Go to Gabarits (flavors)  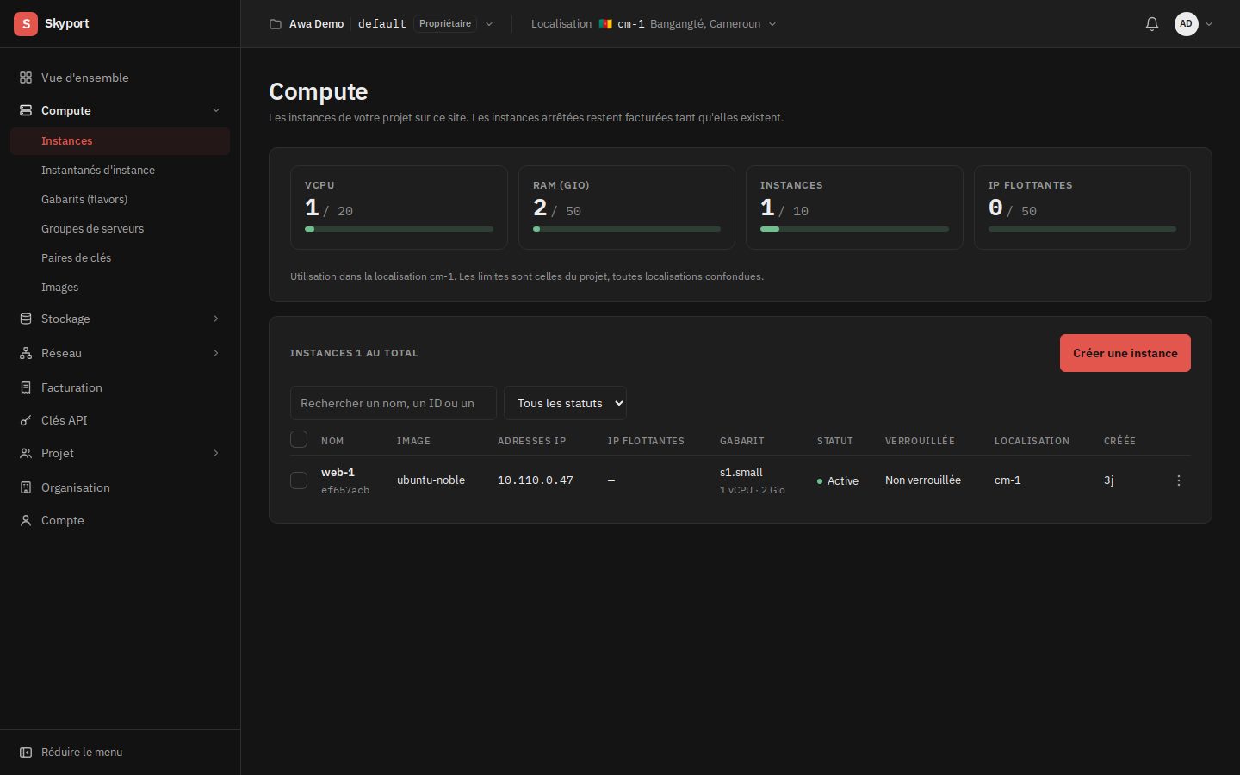tap(120, 200)
